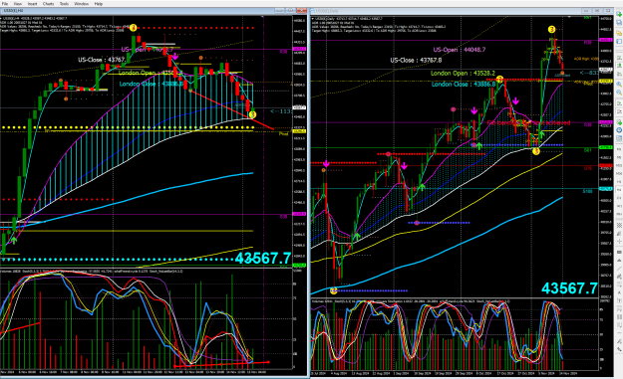Viewport: 623px width, 379px height.
Task: Toggle Chart Shift
Action: 619,110
